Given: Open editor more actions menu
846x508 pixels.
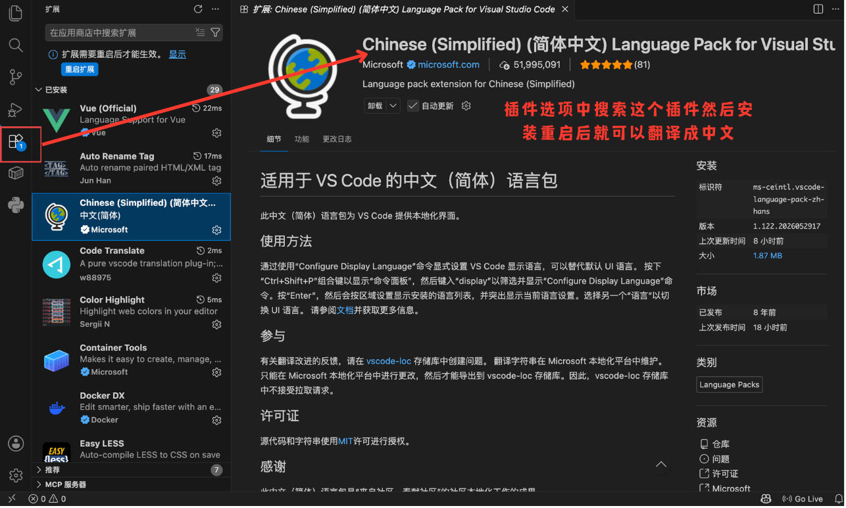Looking at the screenshot, I should pyautogui.click(x=835, y=9).
